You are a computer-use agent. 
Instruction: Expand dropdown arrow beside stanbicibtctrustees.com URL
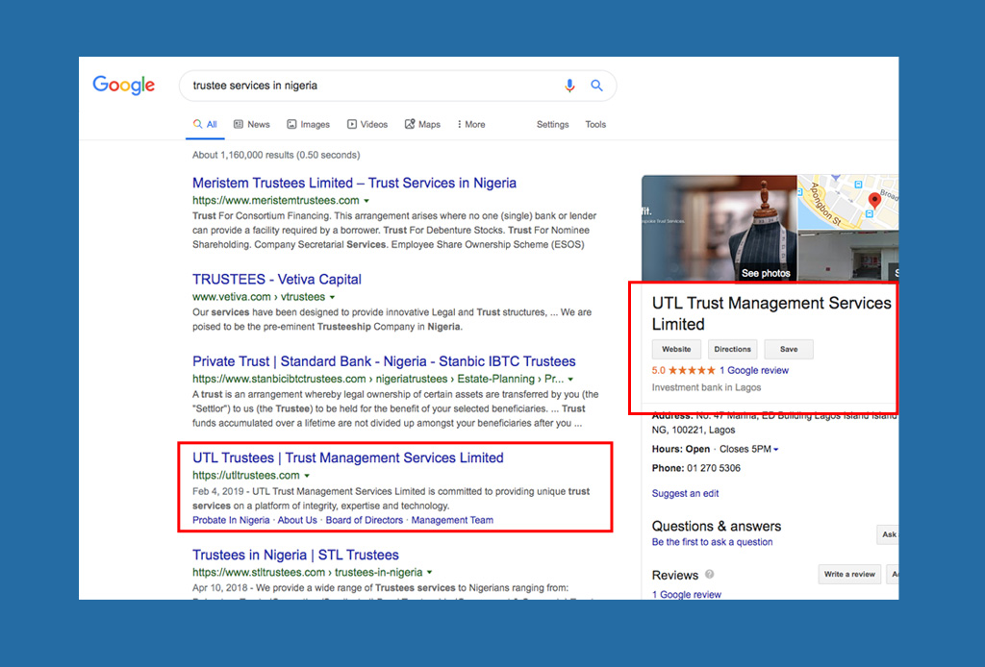pyautogui.click(x=570, y=379)
